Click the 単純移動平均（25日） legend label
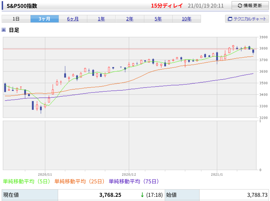Screen dimensions: 270x201 coord(79,181)
